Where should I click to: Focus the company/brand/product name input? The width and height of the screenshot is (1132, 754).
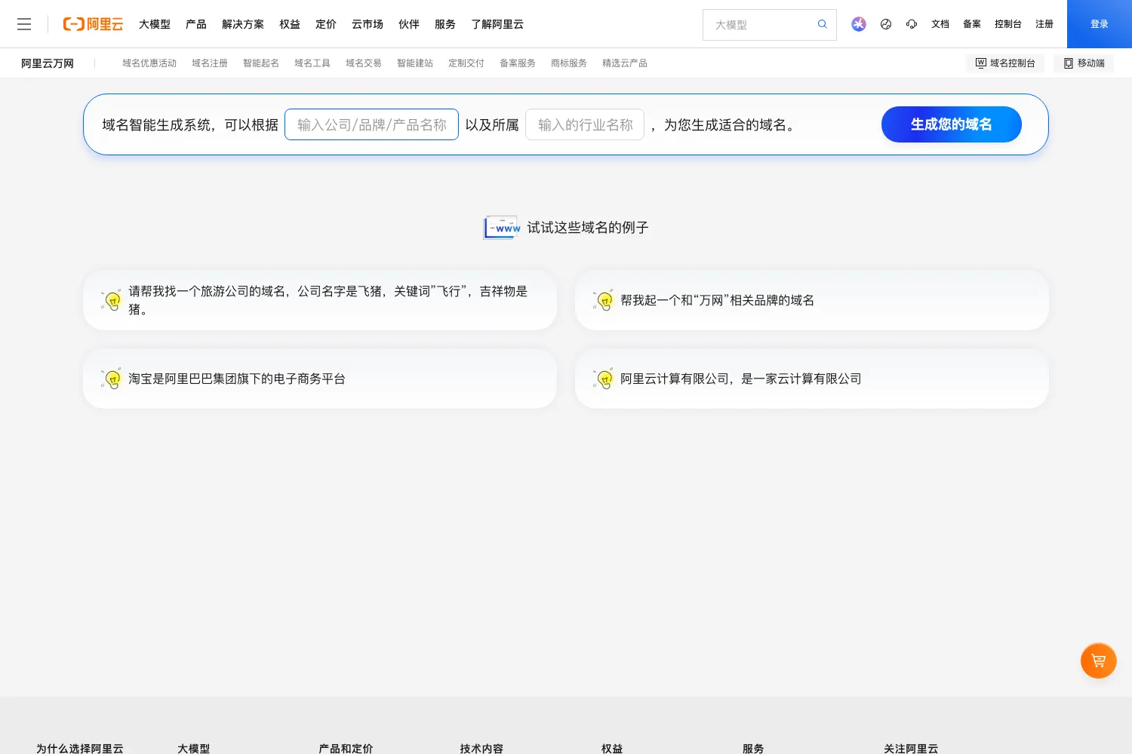(x=371, y=124)
